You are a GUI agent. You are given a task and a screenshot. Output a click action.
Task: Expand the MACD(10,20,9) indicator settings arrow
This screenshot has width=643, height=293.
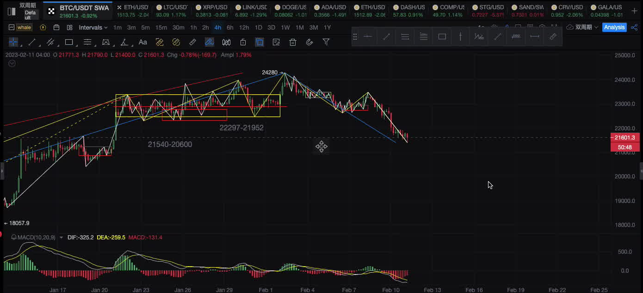61,238
